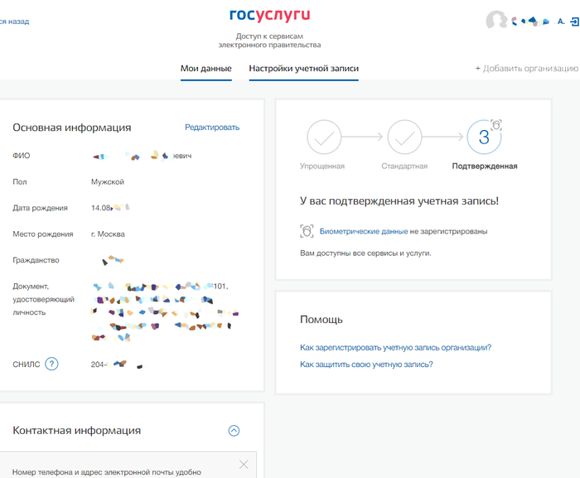Click Добавить организацию button
Screen dimensions: 580x478
(x=526, y=69)
